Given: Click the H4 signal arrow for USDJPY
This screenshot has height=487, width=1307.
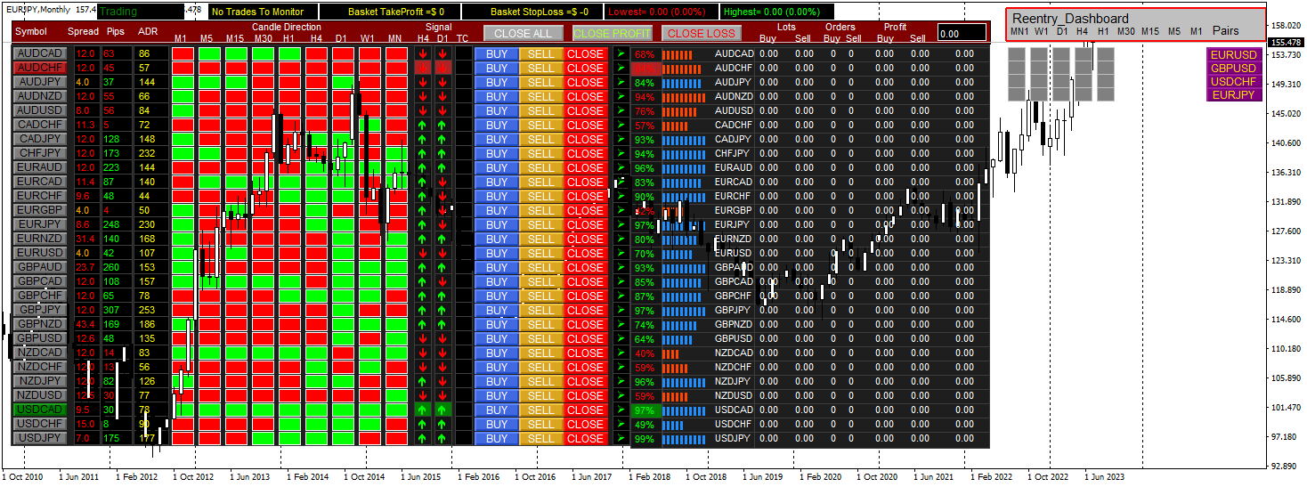Looking at the screenshot, I should click(x=423, y=439).
